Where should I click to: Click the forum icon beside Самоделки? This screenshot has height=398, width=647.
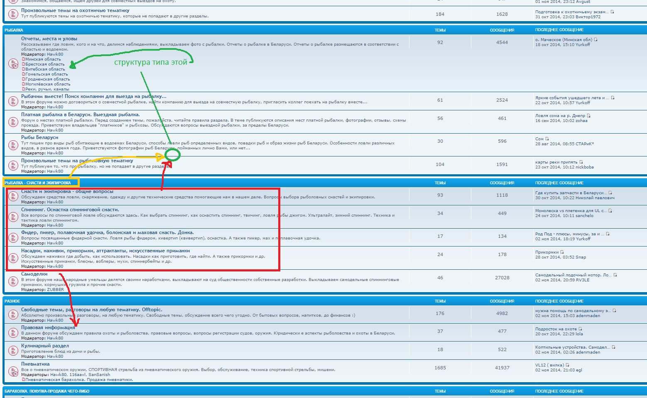(x=13, y=281)
